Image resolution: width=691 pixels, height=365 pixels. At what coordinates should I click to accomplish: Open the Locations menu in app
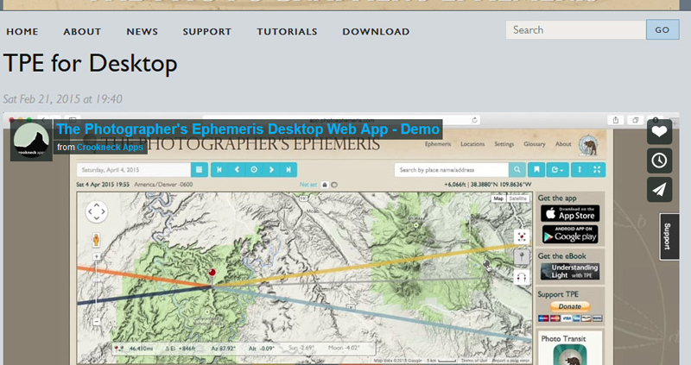click(472, 144)
